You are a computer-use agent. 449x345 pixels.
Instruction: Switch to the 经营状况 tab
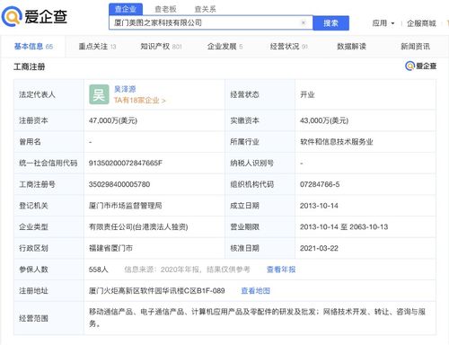coord(288,47)
